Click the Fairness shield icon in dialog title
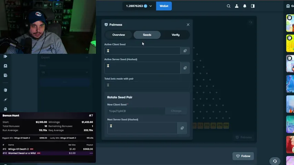 pyautogui.click(x=106, y=25)
